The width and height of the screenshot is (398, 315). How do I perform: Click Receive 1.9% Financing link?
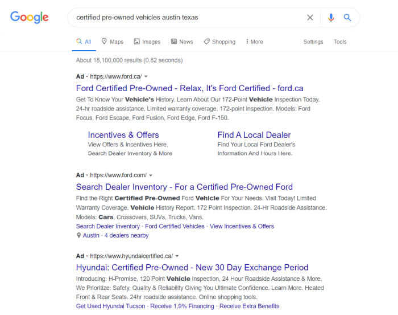pyautogui.click(x=182, y=306)
